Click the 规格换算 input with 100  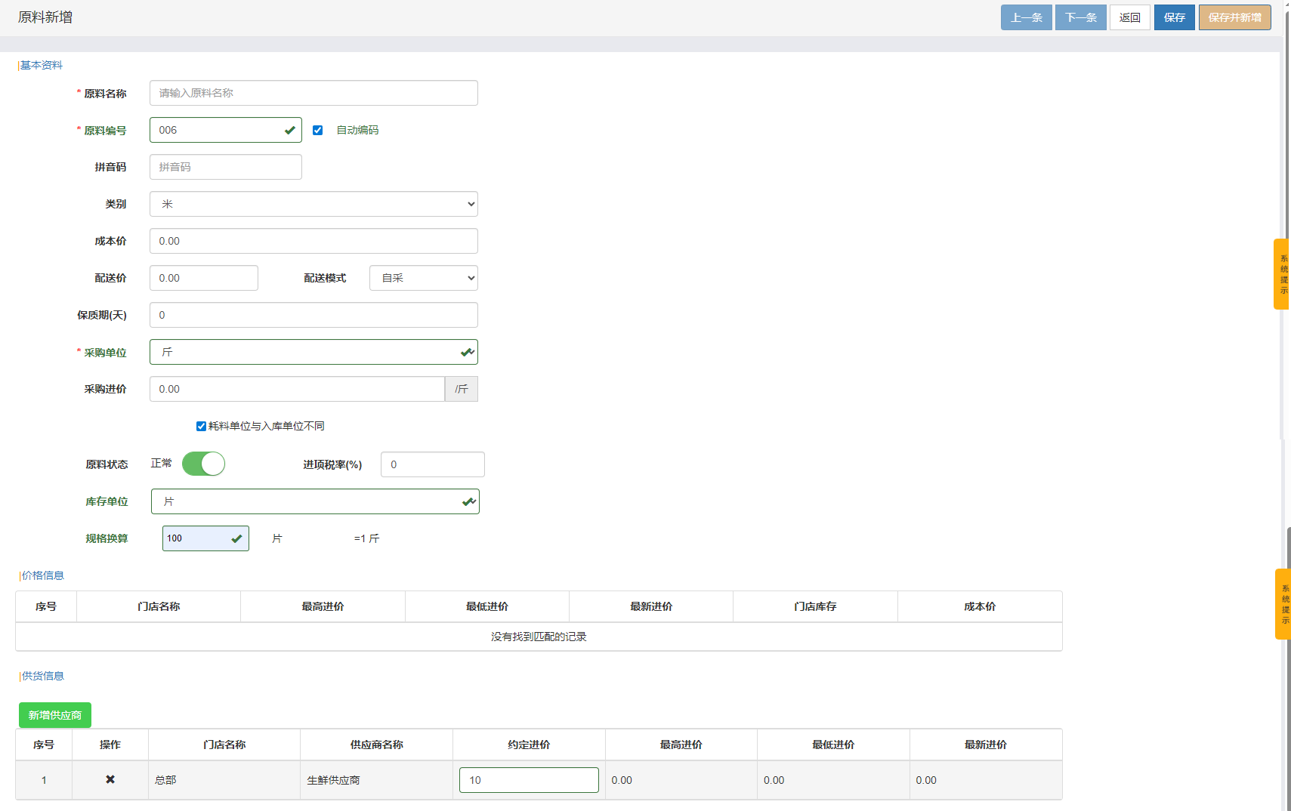click(198, 538)
